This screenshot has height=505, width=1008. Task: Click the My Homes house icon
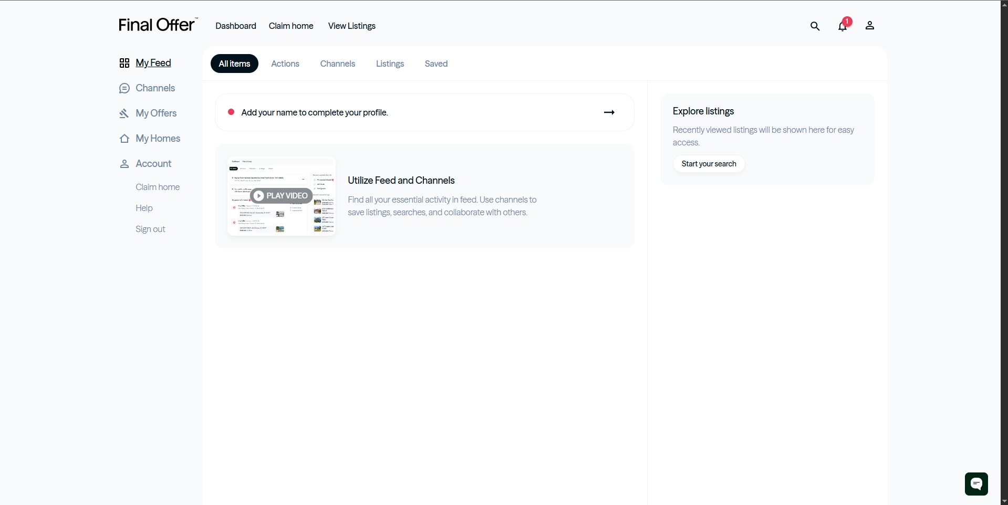click(124, 139)
